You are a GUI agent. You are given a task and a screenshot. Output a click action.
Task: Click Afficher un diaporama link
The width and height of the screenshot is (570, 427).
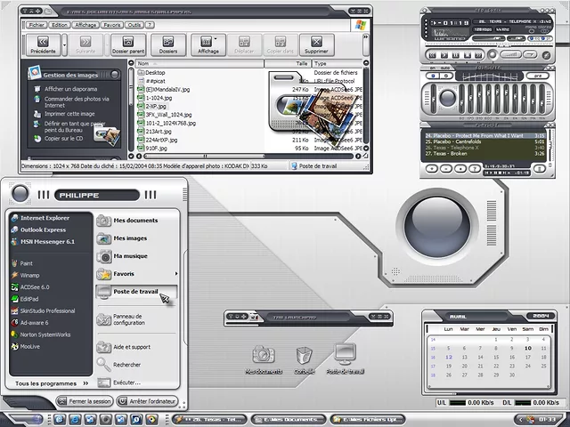[x=69, y=90]
